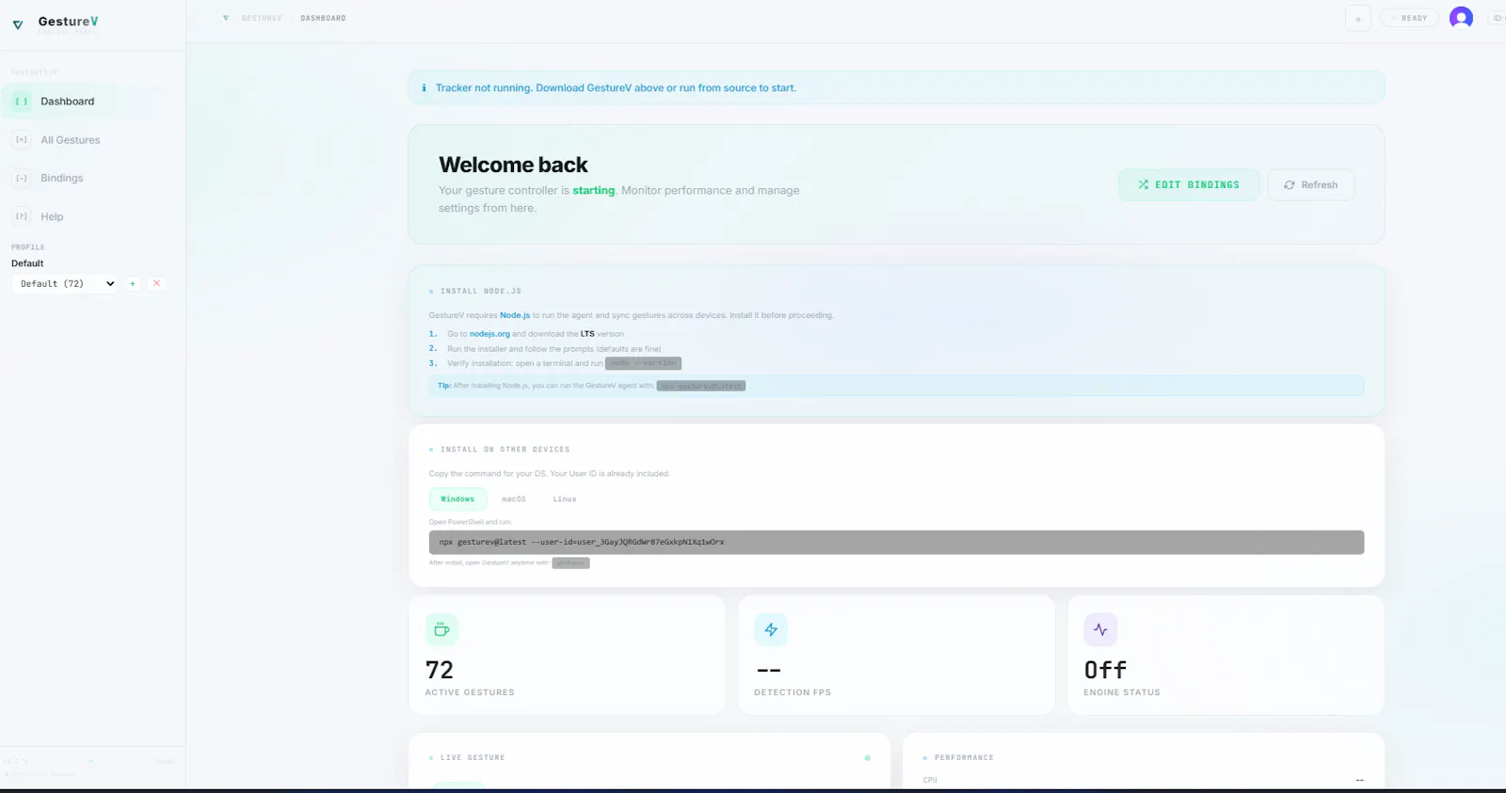Image resolution: width=1506 pixels, height=793 pixels.
Task: Click the coffee cup Active Gestures icon
Action: [441, 629]
